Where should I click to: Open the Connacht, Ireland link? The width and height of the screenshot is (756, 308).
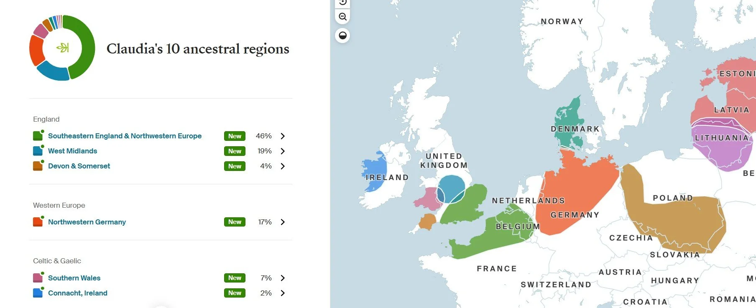point(77,293)
